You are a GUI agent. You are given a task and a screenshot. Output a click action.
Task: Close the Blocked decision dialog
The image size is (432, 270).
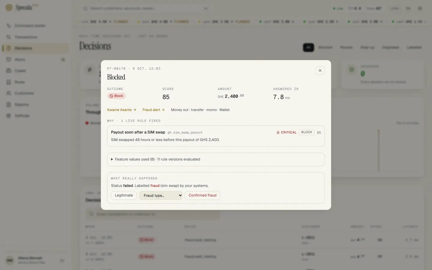click(x=320, y=70)
